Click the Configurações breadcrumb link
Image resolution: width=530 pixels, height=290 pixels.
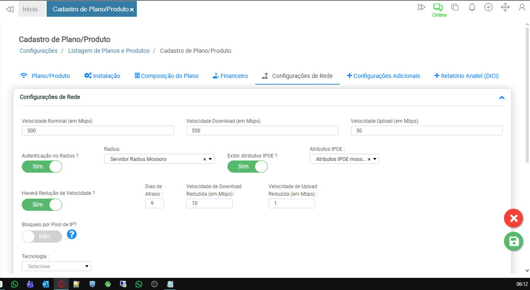(x=39, y=51)
